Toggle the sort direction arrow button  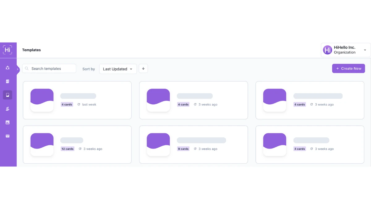[x=143, y=68]
